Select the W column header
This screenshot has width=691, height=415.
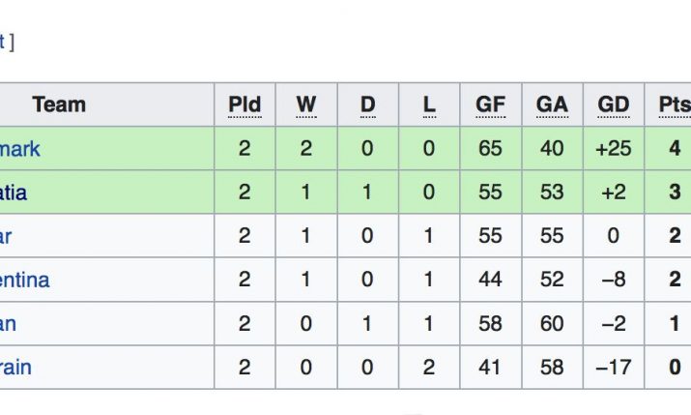coord(306,104)
